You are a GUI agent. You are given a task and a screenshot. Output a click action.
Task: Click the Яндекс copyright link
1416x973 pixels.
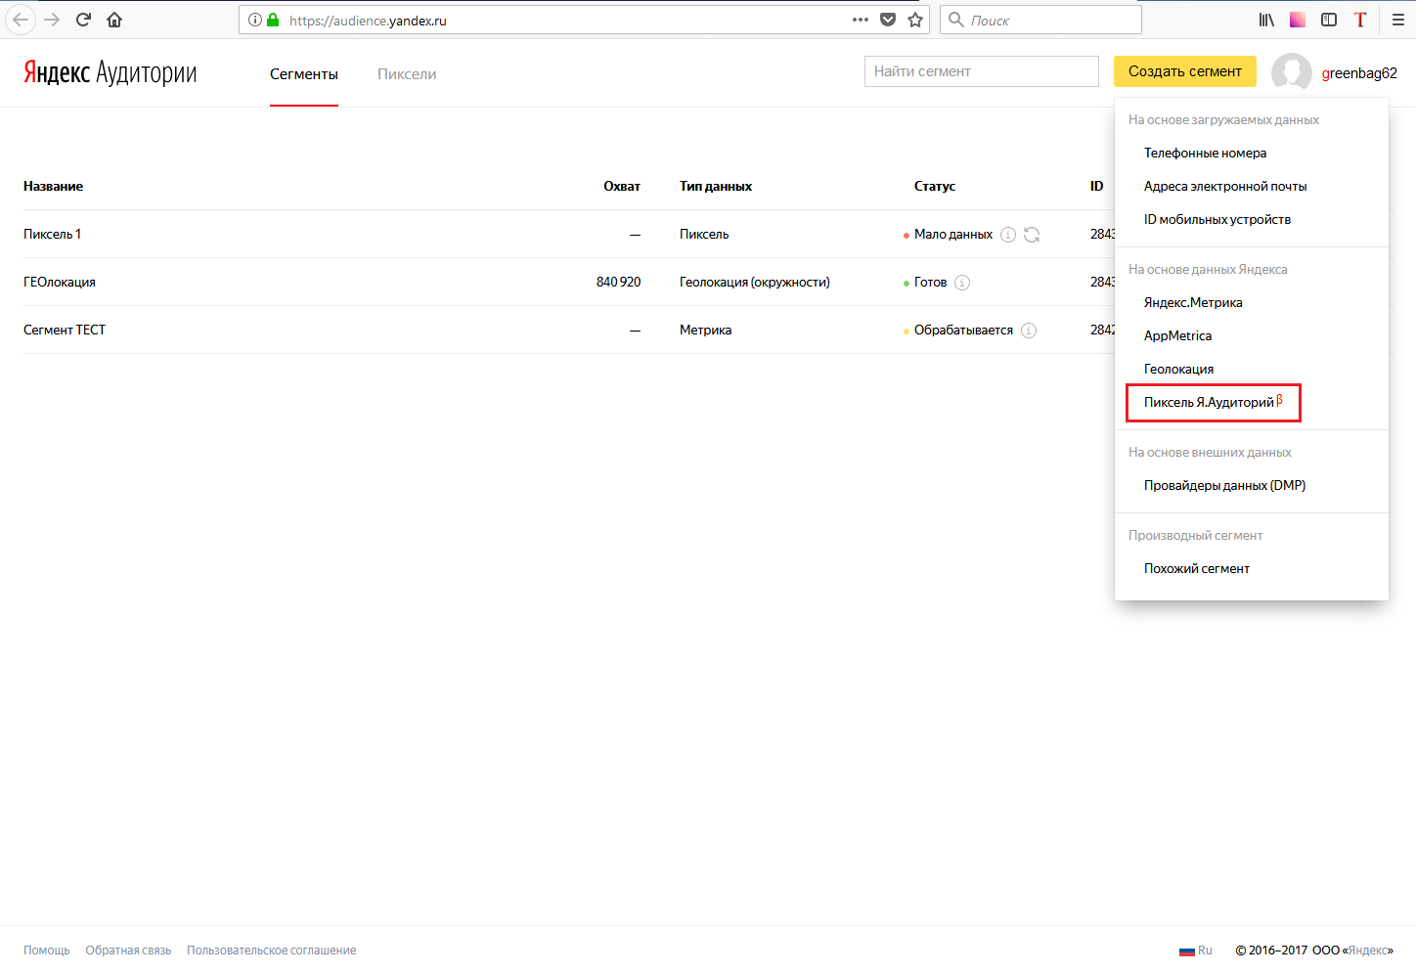(x=1369, y=951)
